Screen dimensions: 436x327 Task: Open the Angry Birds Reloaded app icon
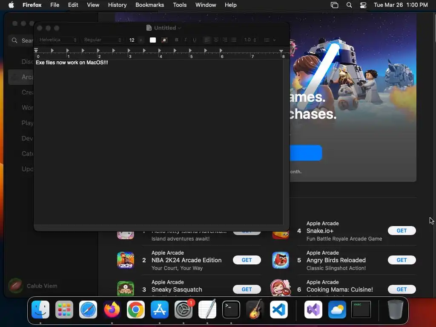point(281,260)
